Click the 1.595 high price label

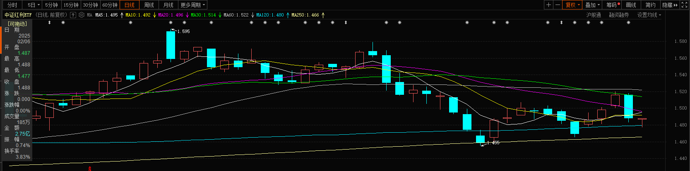[183, 31]
